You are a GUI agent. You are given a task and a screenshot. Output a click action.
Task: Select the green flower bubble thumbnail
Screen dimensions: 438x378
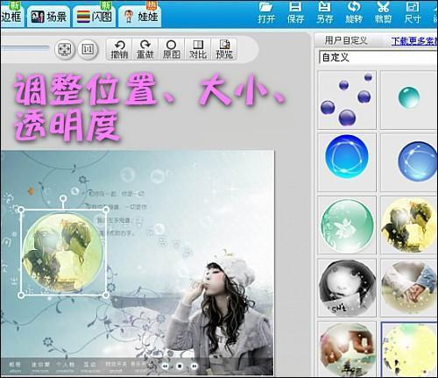click(x=347, y=225)
